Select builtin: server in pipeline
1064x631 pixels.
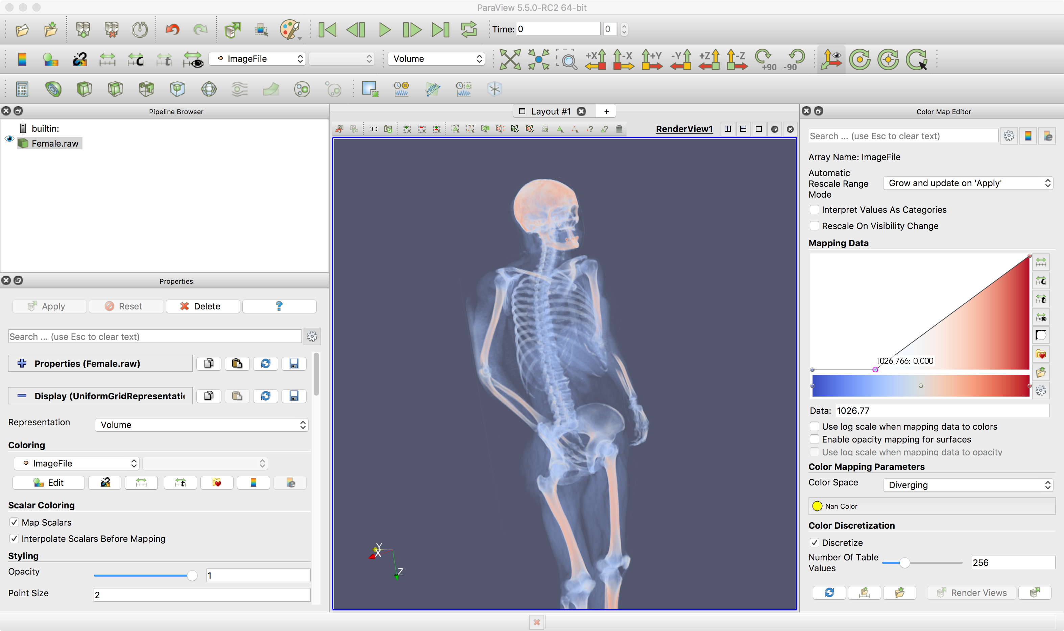pos(45,128)
